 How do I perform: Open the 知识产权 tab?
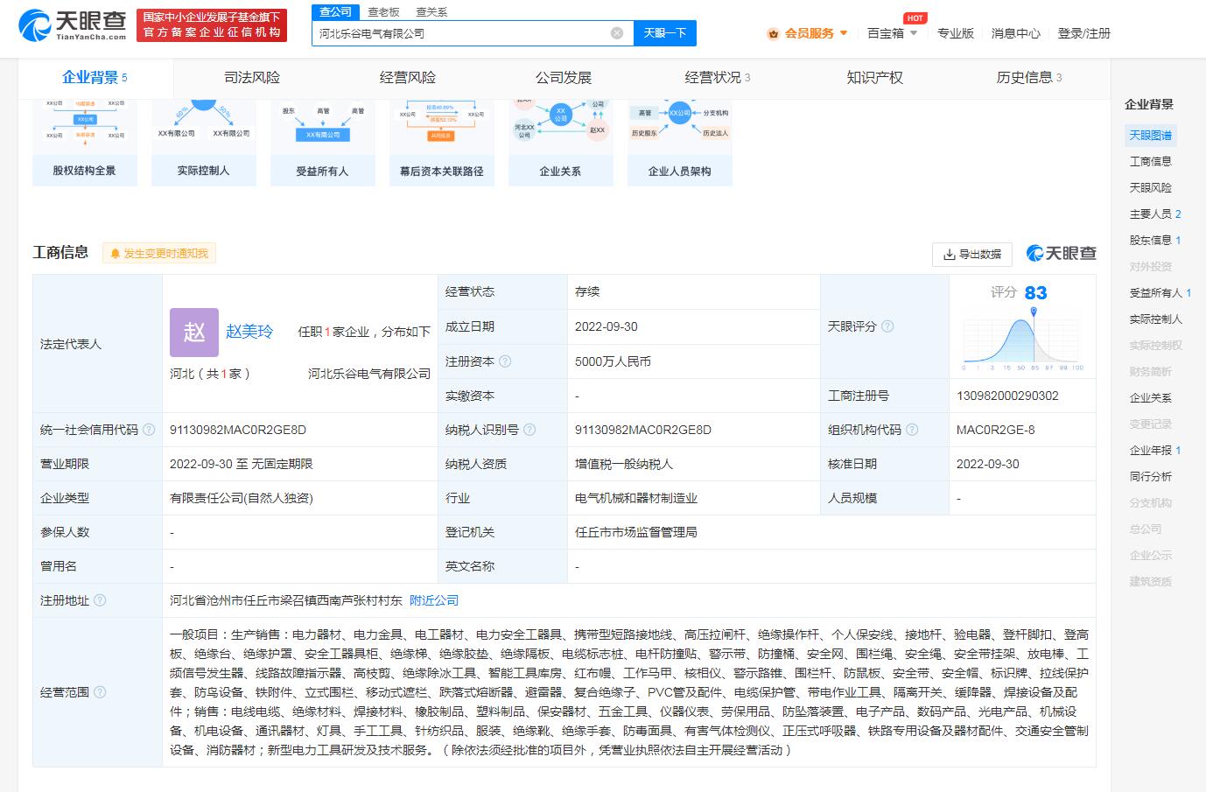pos(874,78)
